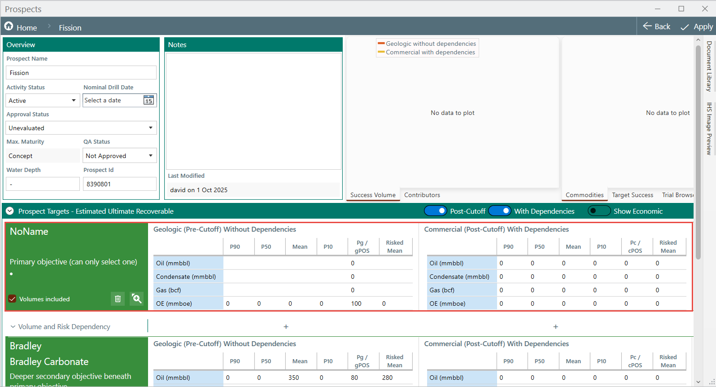
Task: Switch to the Success Volume tab
Action: pos(373,195)
